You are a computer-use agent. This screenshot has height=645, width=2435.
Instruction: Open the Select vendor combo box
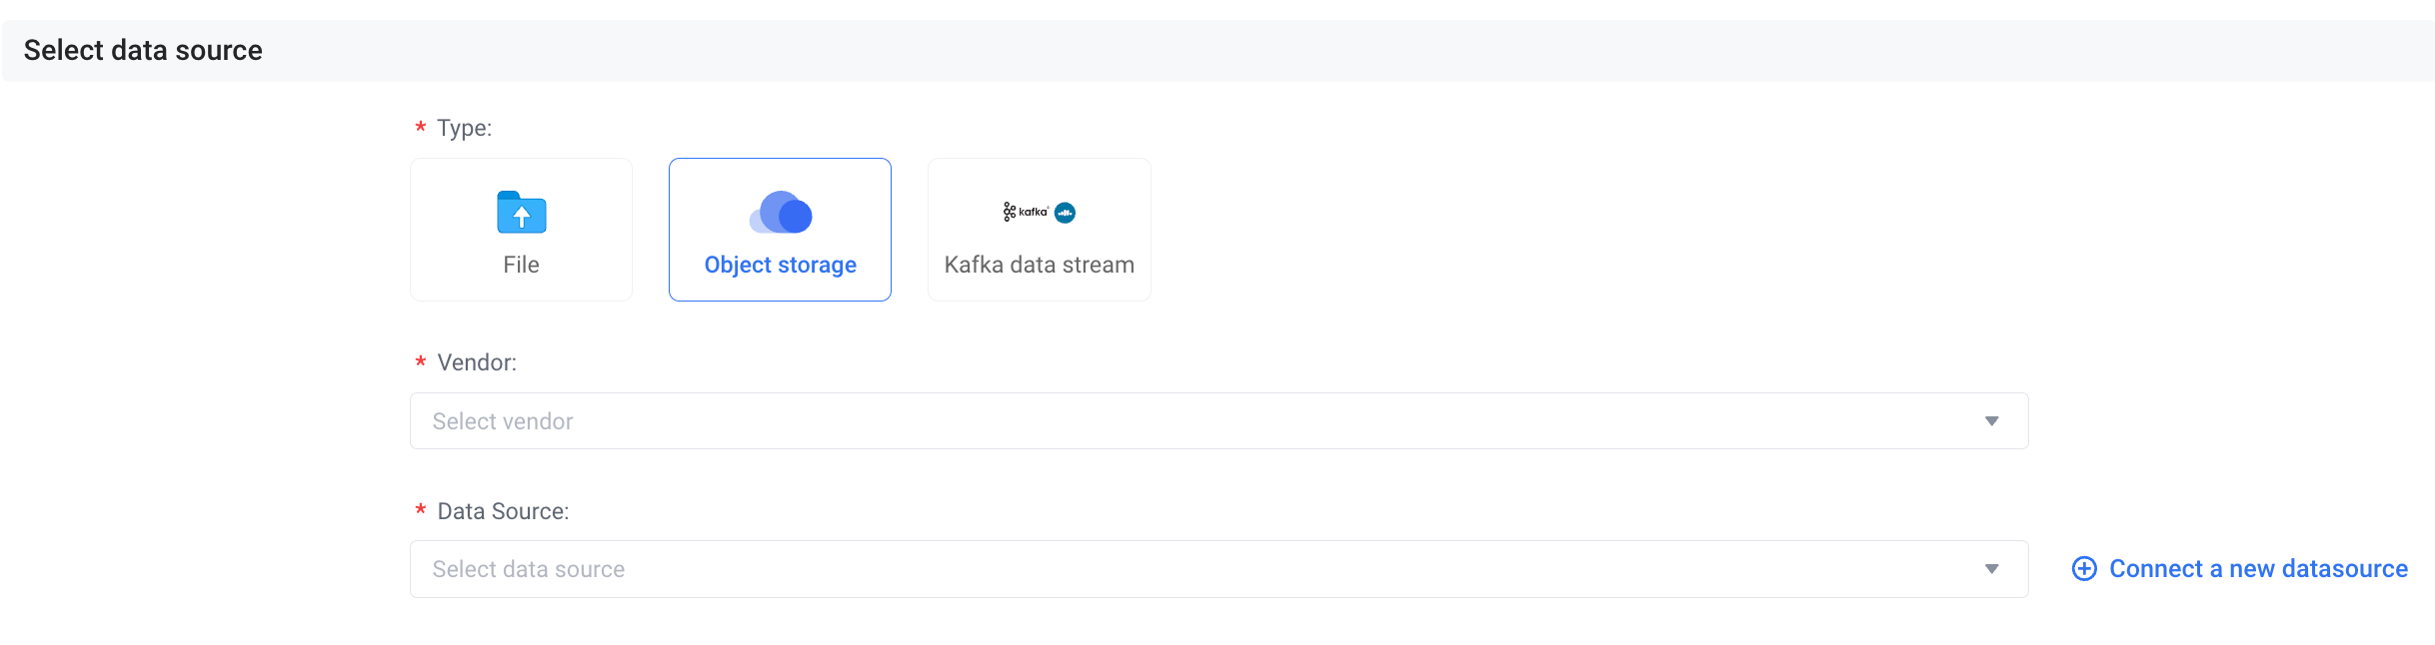point(1219,421)
